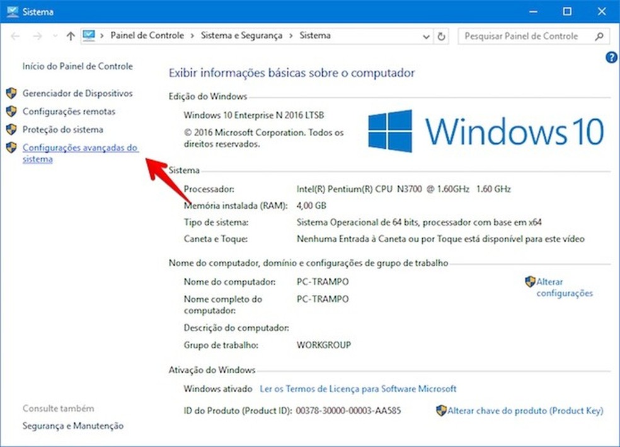Screen dimensions: 620x447
Task: Minimize the Sistema window
Action: click(x=534, y=11)
